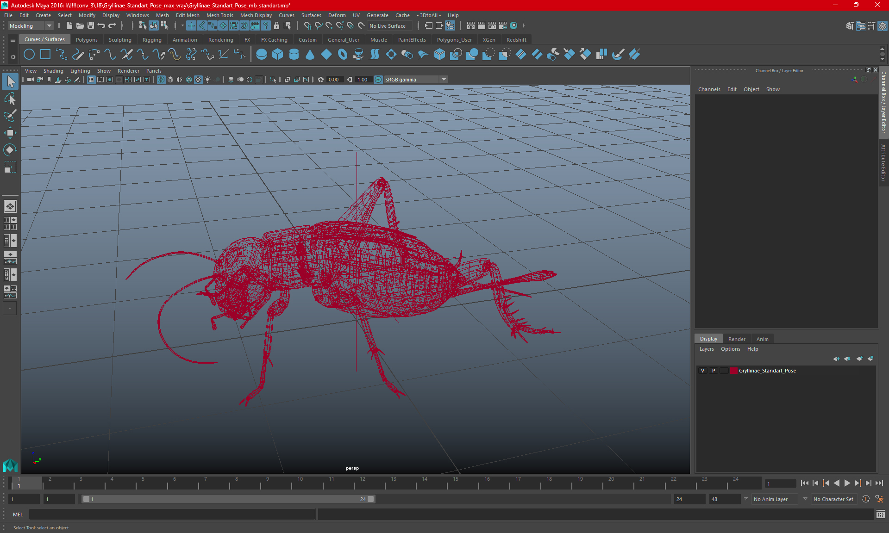Open the No Anim Layer dropdown
The width and height of the screenshot is (889, 533).
coord(776,499)
